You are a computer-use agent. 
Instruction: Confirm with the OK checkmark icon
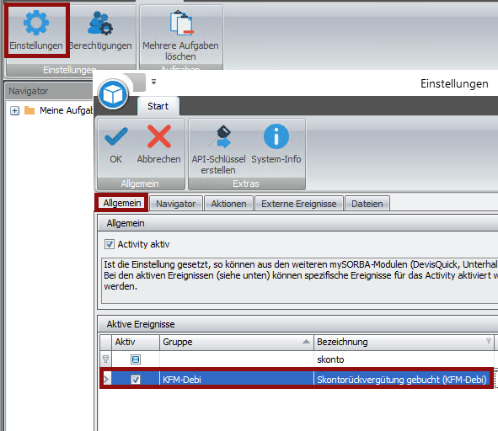[116, 136]
